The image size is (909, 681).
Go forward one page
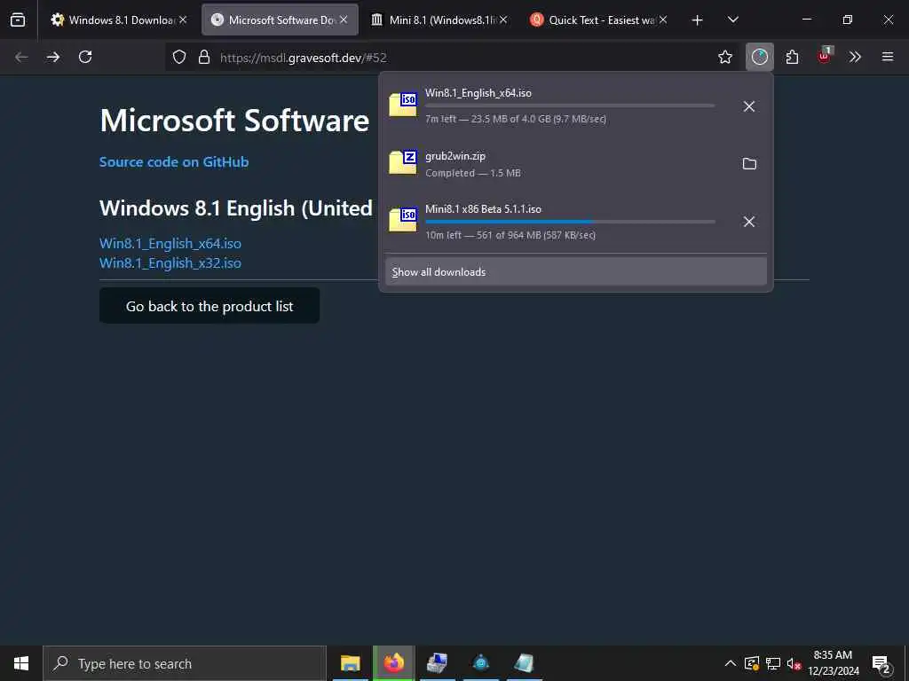tap(53, 57)
